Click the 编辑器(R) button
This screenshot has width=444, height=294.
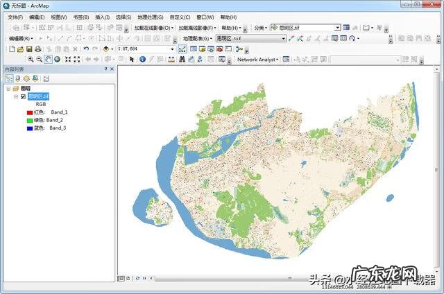coord(20,38)
